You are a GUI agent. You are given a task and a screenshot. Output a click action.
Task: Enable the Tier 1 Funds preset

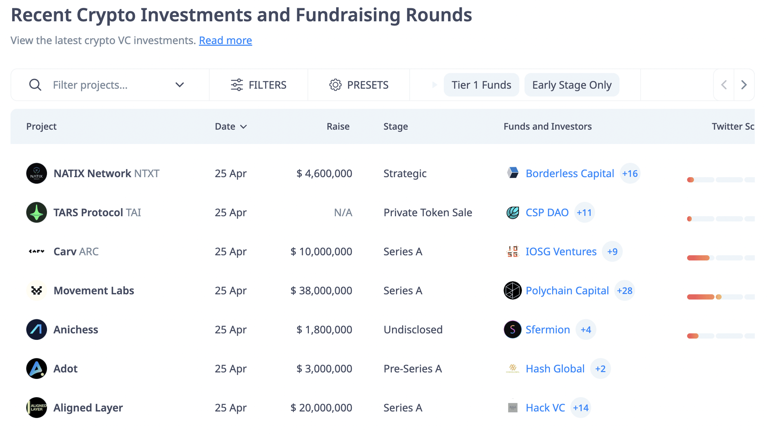(x=481, y=85)
